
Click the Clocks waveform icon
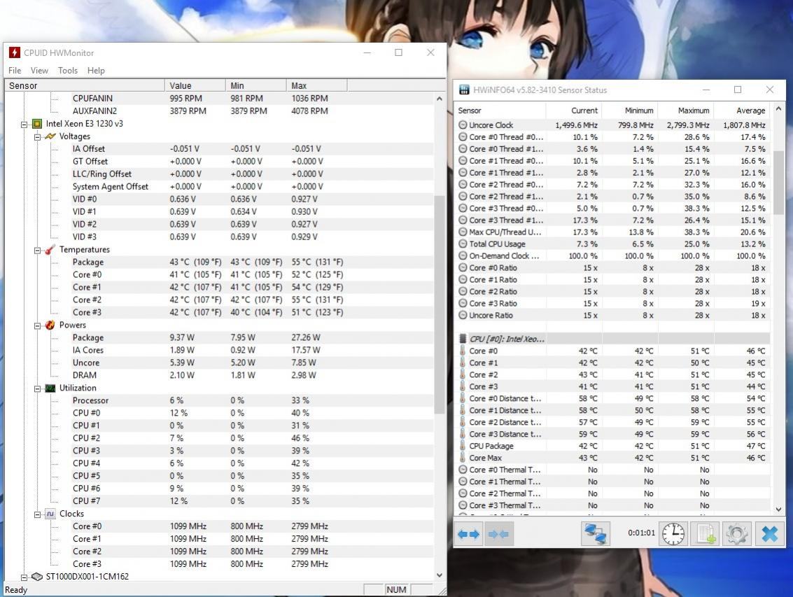pos(50,514)
